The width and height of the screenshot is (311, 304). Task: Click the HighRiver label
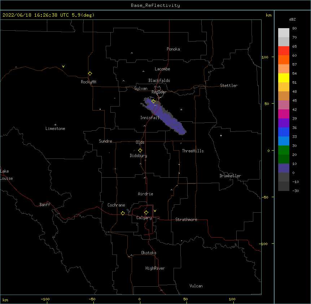155,268
